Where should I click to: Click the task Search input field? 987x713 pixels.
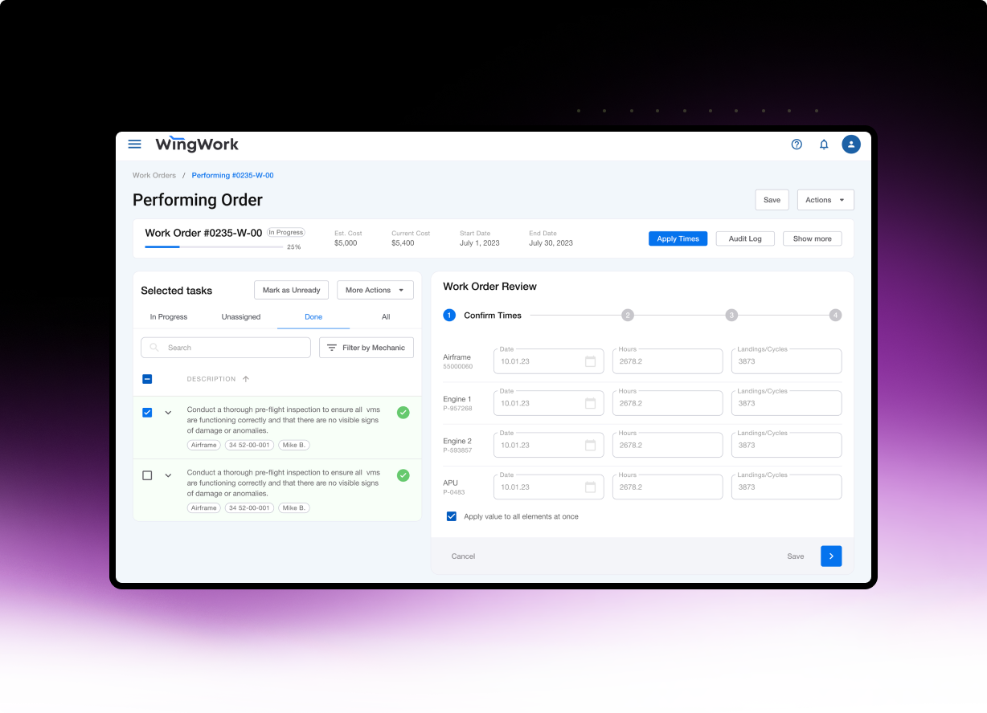pos(233,348)
